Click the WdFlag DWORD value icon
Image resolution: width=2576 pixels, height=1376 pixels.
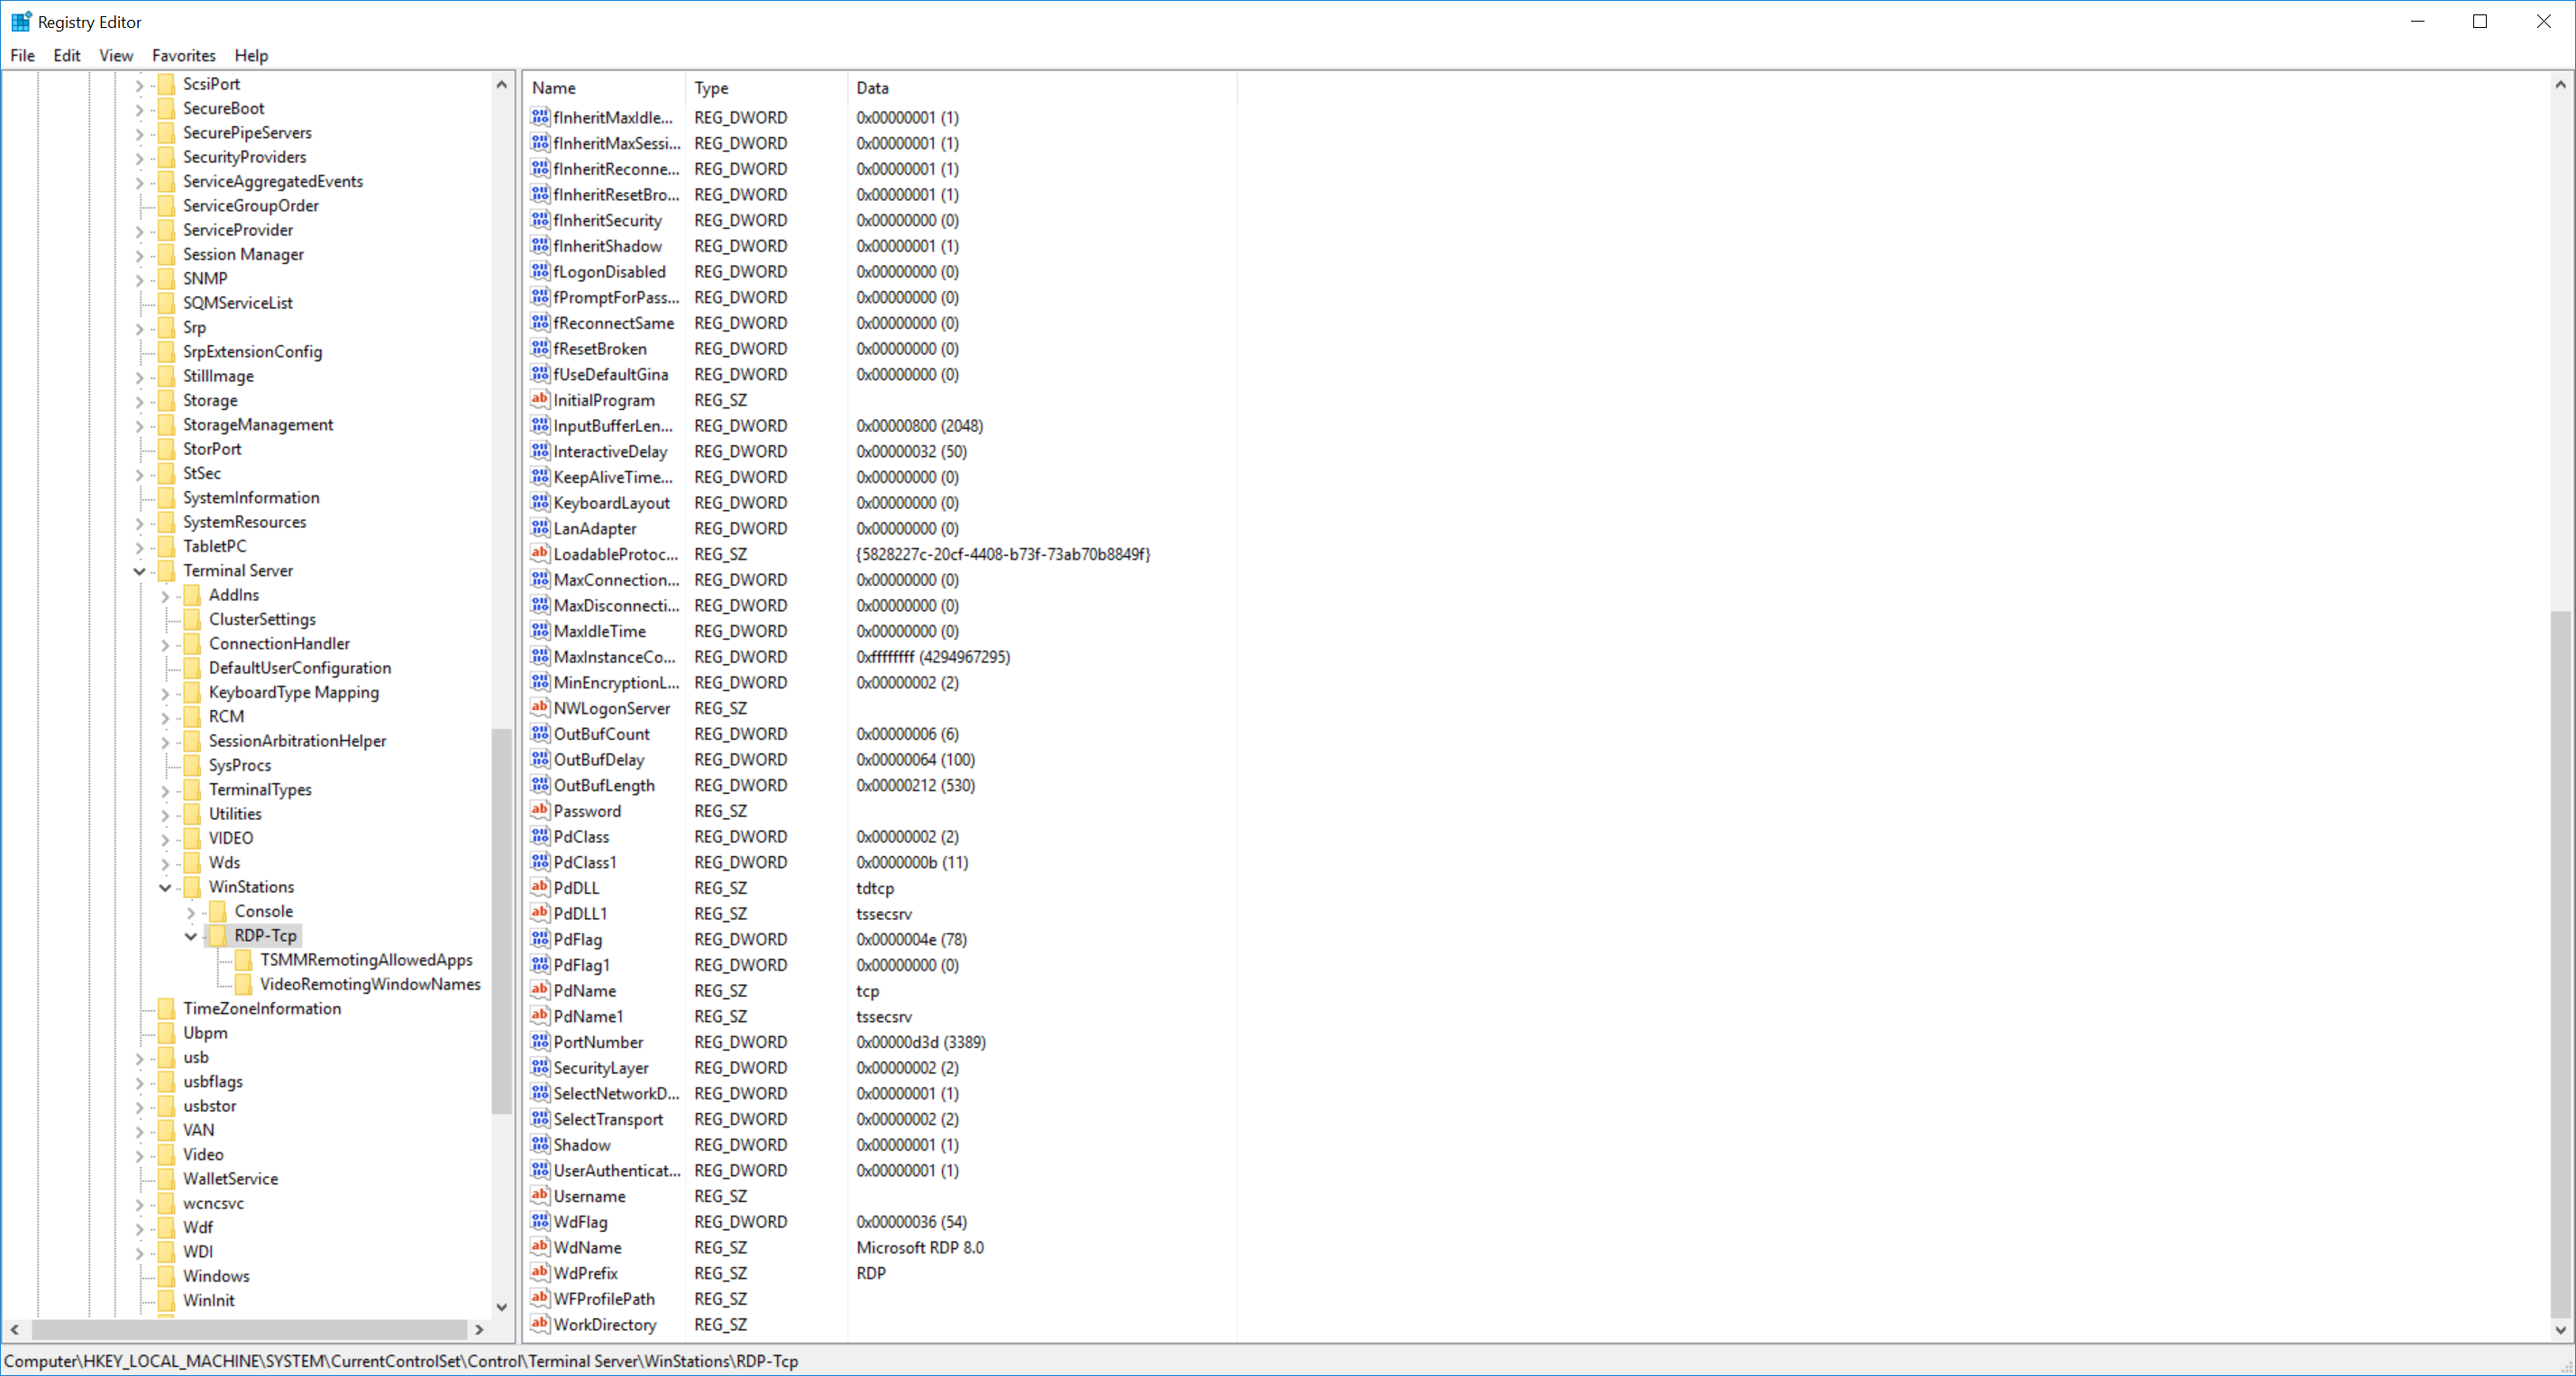(x=540, y=1221)
